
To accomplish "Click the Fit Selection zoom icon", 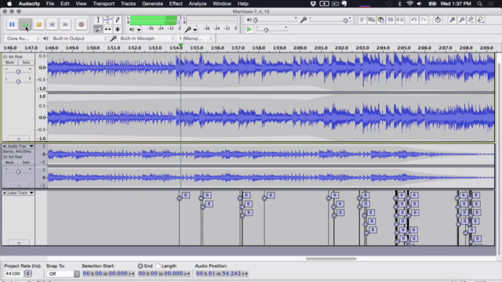I will (471, 20).
